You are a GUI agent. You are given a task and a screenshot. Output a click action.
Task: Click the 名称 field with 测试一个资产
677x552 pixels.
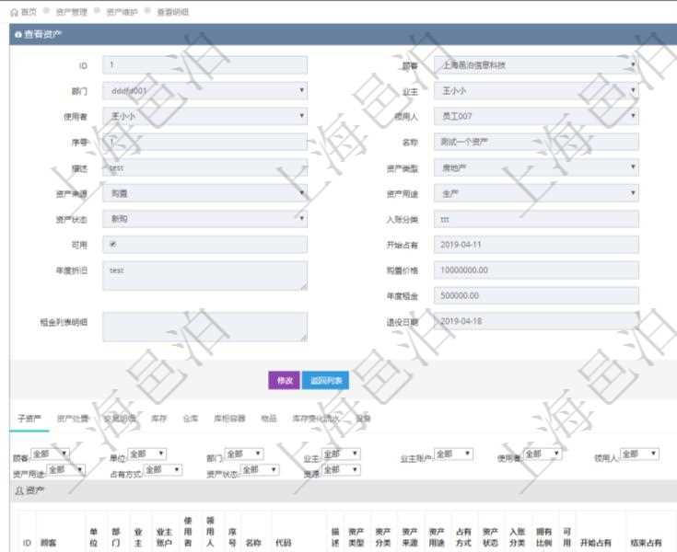[536, 143]
